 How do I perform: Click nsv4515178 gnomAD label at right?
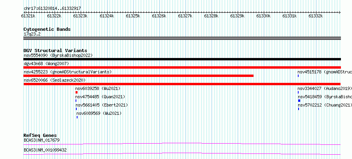325,72
